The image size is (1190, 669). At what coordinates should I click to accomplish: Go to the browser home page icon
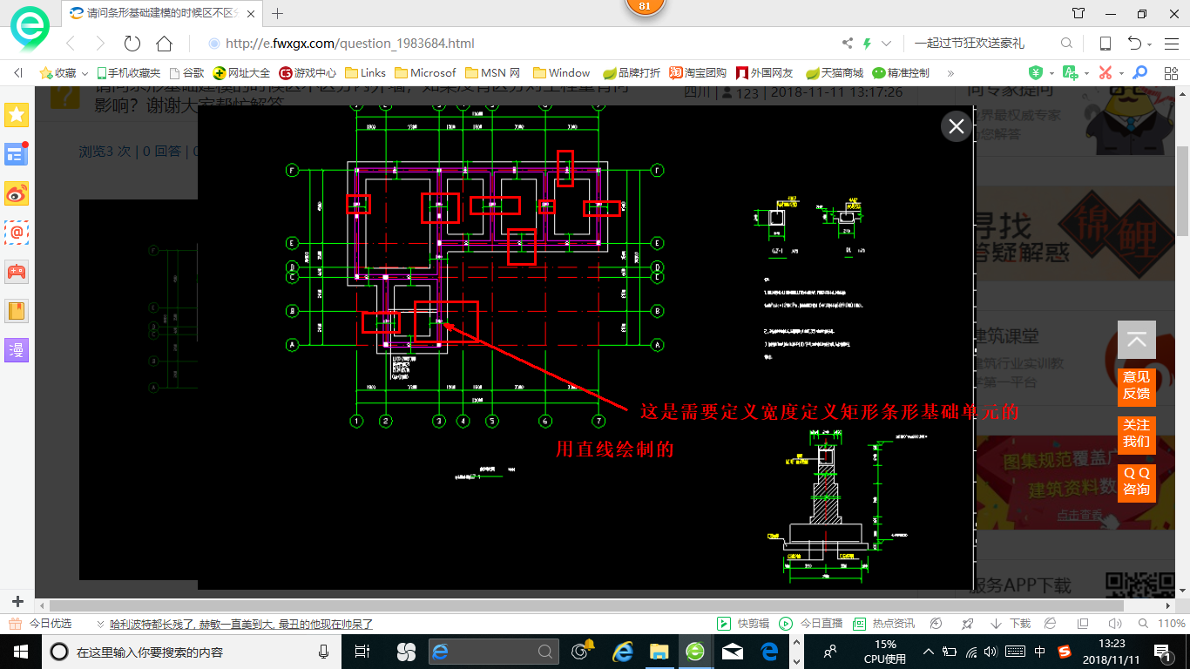pyautogui.click(x=164, y=44)
